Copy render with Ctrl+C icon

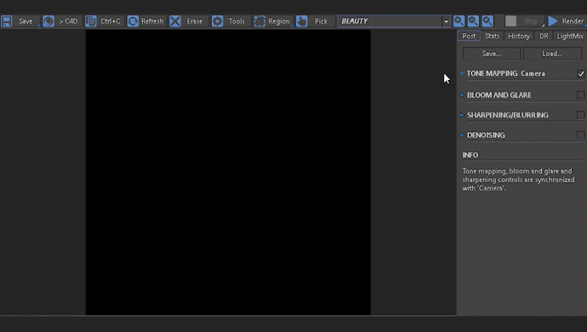point(90,21)
